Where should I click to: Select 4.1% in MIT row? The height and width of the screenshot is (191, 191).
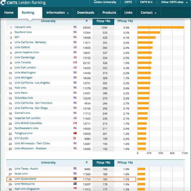126,38
